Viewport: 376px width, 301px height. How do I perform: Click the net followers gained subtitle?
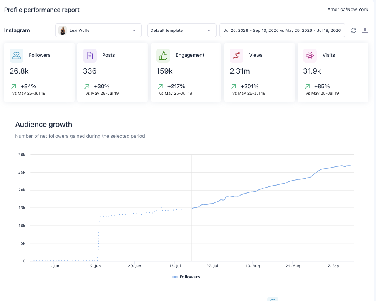(80, 136)
